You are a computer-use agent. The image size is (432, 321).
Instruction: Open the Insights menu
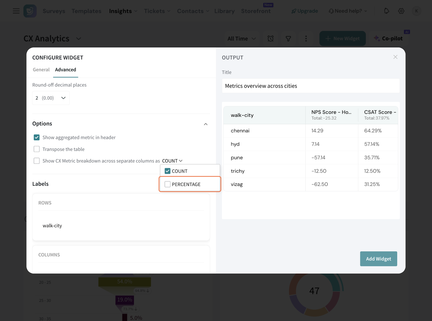pos(123,11)
